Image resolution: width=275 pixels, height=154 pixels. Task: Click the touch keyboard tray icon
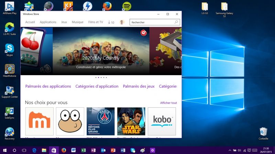pyautogui.click(x=255, y=150)
